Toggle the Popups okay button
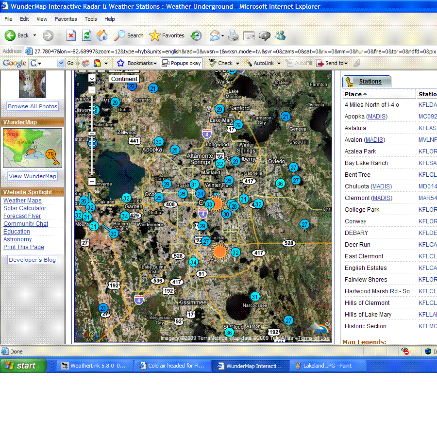437x437 pixels. click(x=181, y=63)
